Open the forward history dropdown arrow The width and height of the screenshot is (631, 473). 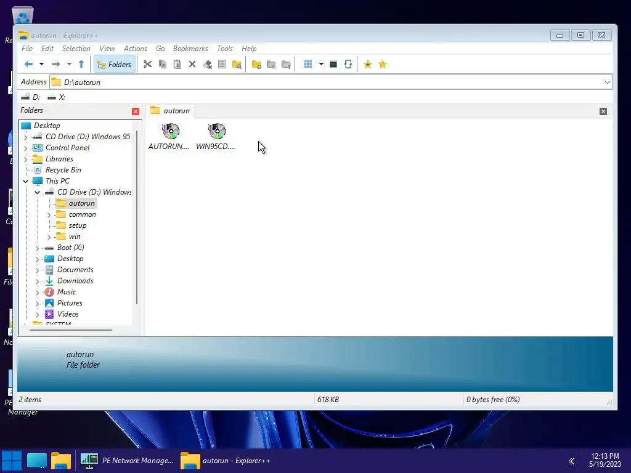69,64
